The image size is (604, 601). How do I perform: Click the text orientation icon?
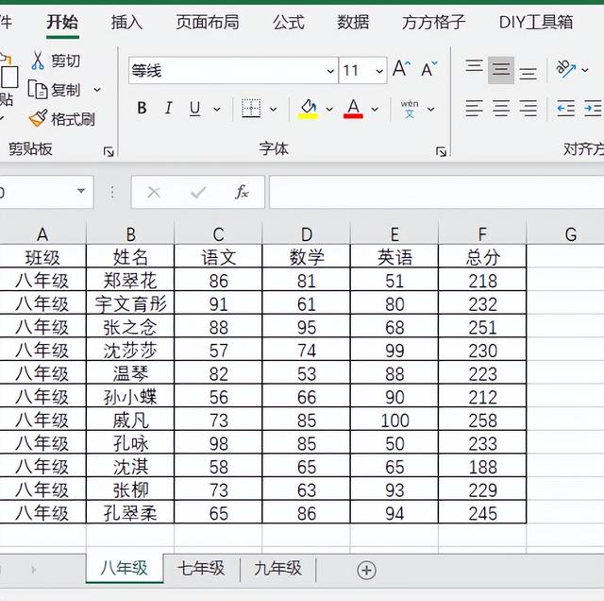click(x=566, y=69)
